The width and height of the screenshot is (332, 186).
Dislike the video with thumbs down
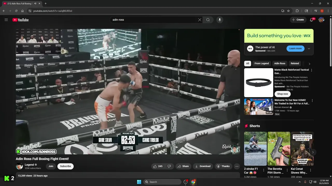[x=169, y=166]
